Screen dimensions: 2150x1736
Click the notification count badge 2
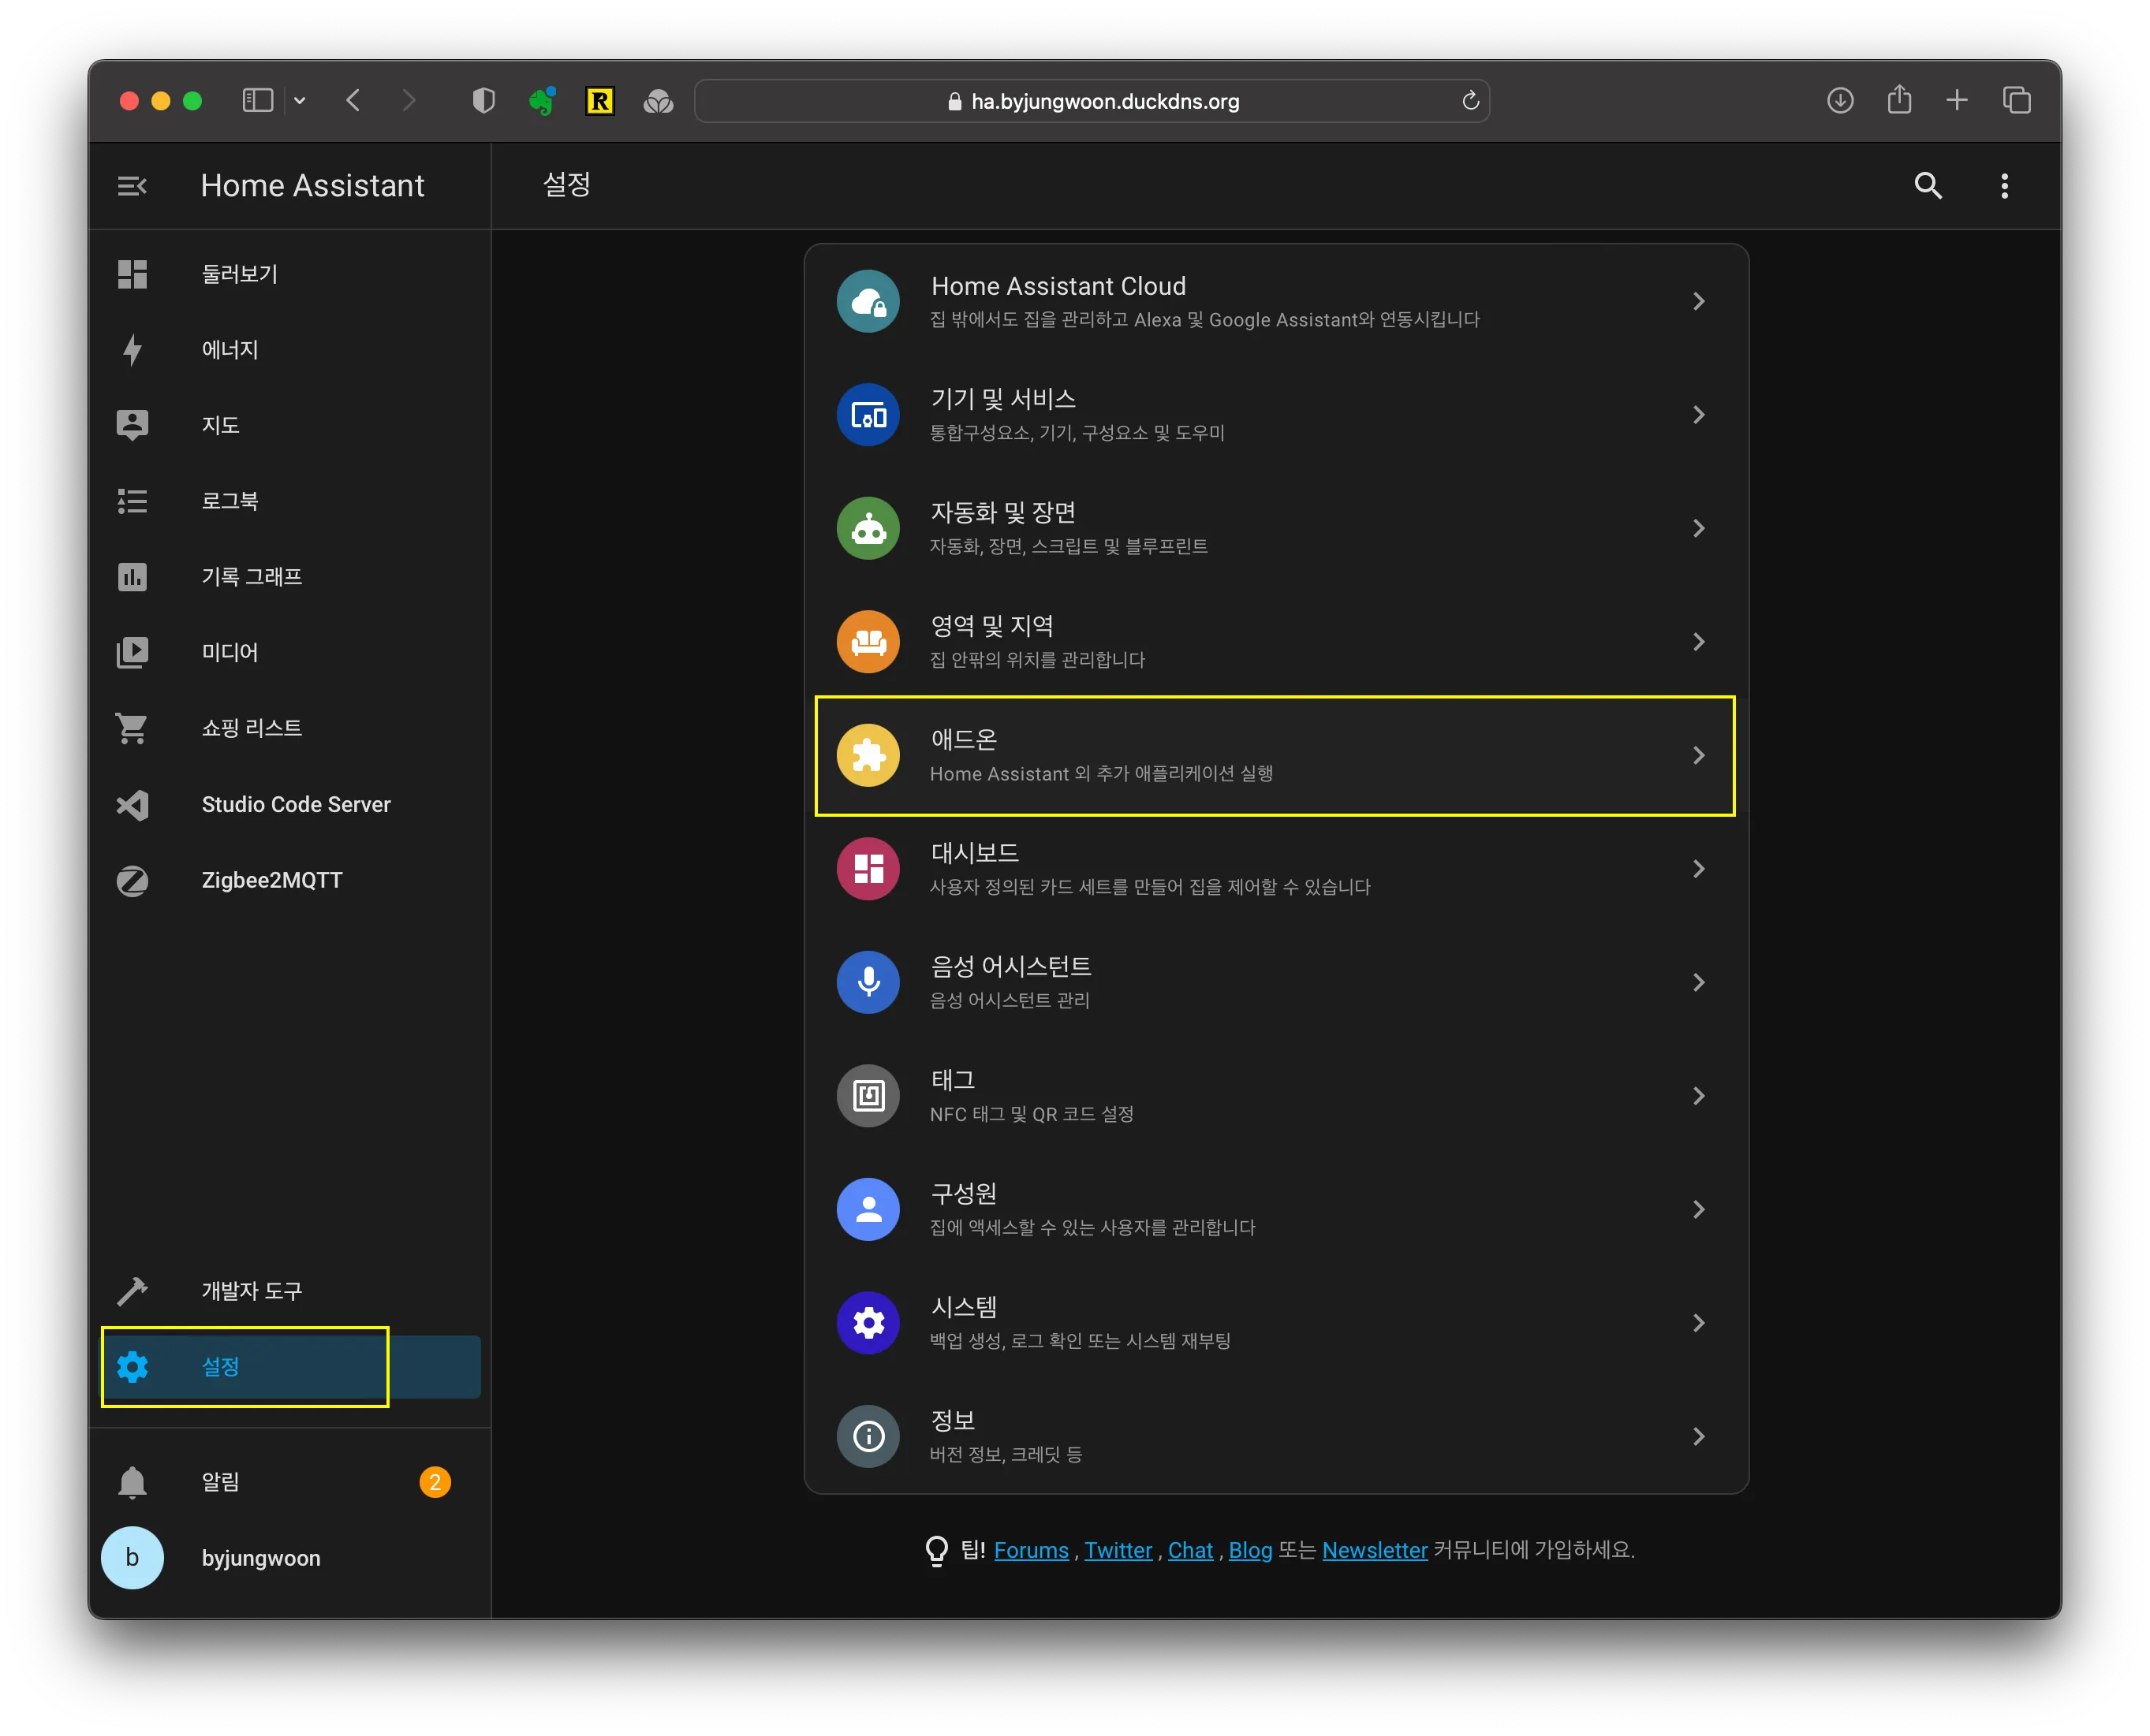435,1482
